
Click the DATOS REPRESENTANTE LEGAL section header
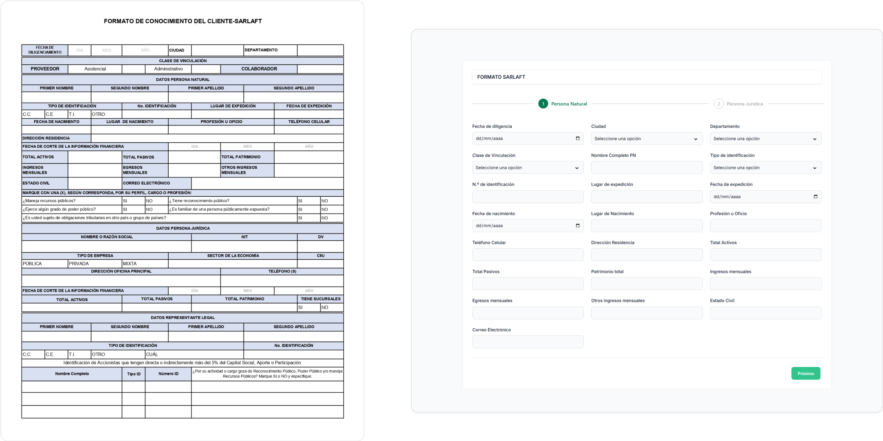183,318
